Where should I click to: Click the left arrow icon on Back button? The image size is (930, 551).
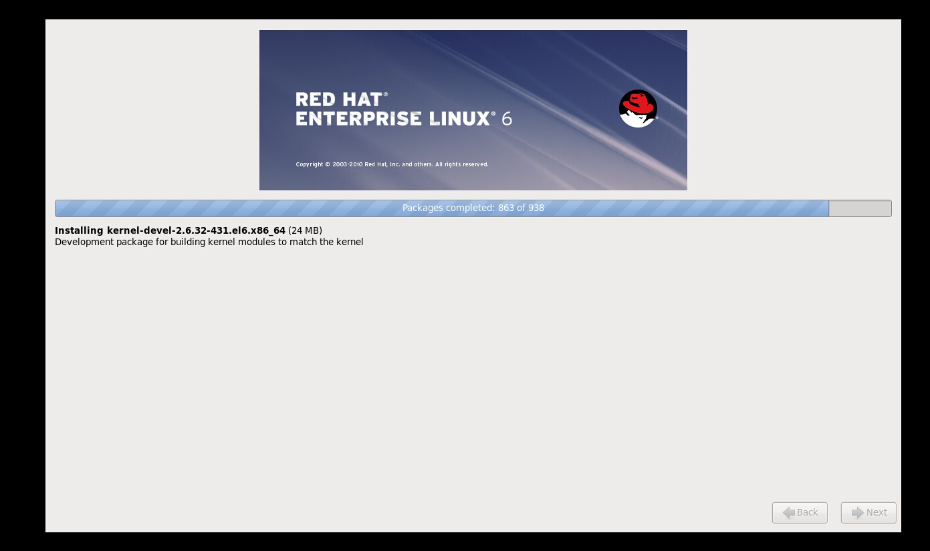[788, 513]
